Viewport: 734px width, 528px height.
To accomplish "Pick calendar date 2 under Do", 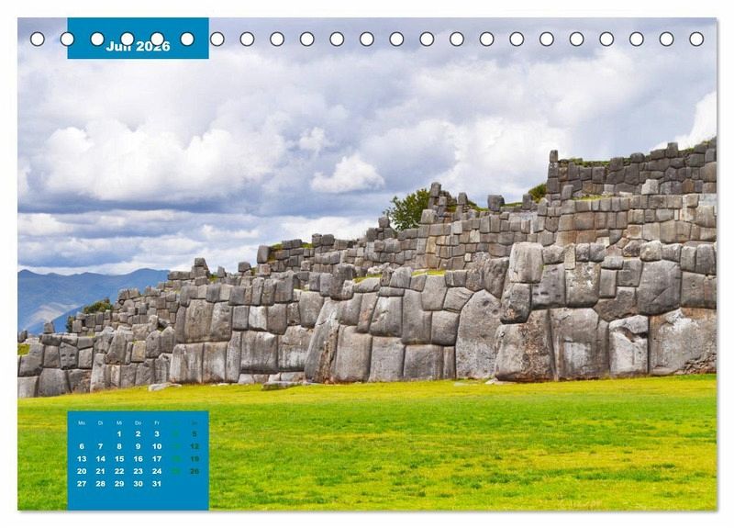I will tap(139, 433).
